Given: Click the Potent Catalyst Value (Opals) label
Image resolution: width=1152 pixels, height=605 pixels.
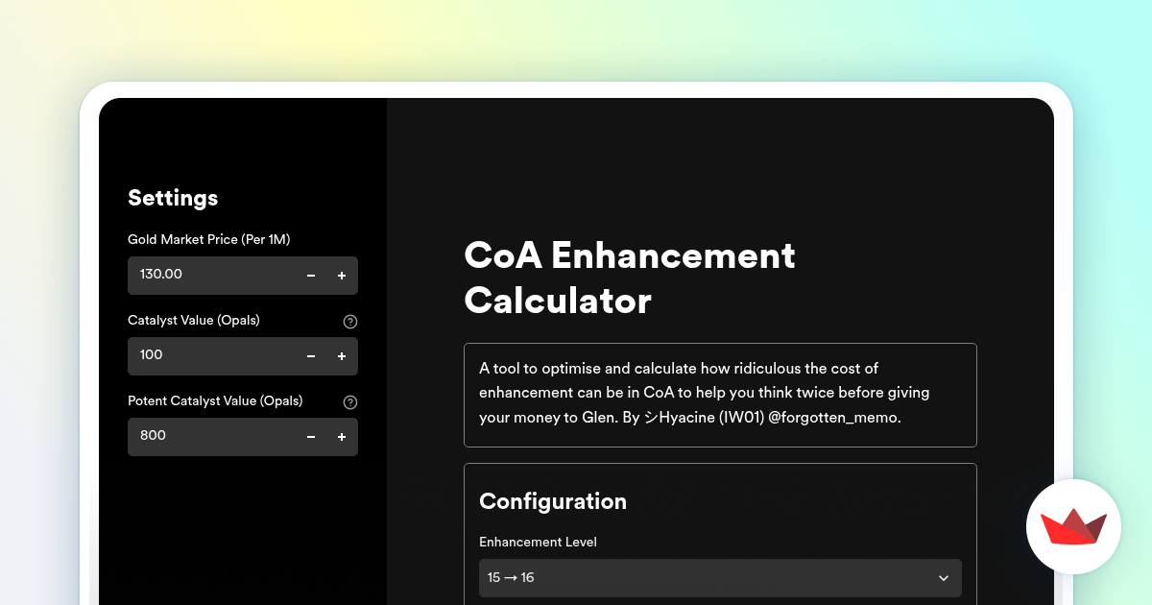Looking at the screenshot, I should click(x=215, y=400).
